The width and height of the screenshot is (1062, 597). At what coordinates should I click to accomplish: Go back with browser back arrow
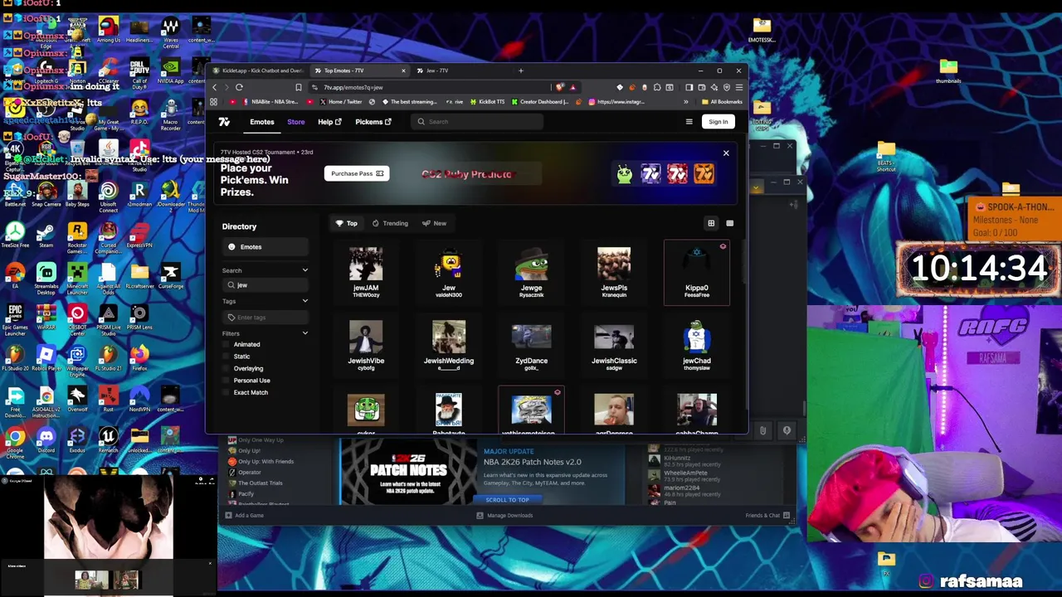point(215,87)
